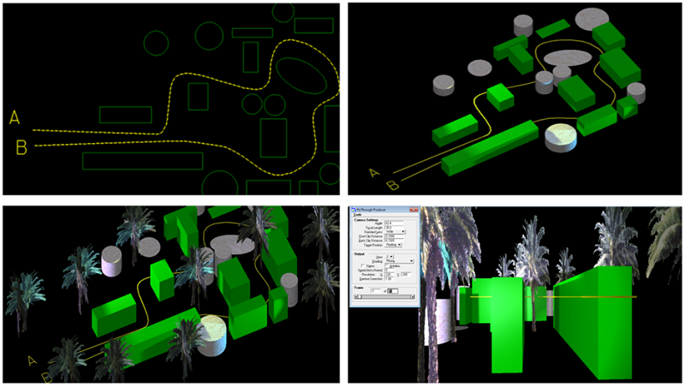Select the Focal Length field
Image resolution: width=685 pixels, height=387 pixels.
(x=393, y=227)
